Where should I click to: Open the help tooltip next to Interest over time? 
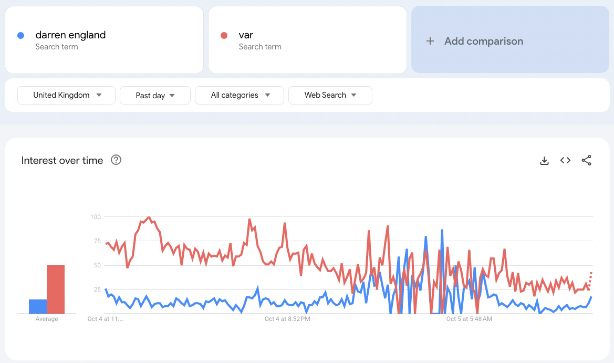tap(116, 160)
